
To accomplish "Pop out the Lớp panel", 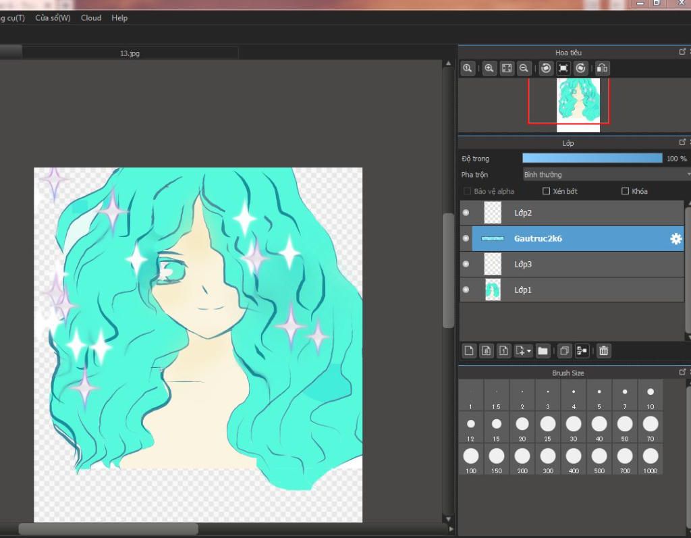I will pyautogui.click(x=682, y=142).
